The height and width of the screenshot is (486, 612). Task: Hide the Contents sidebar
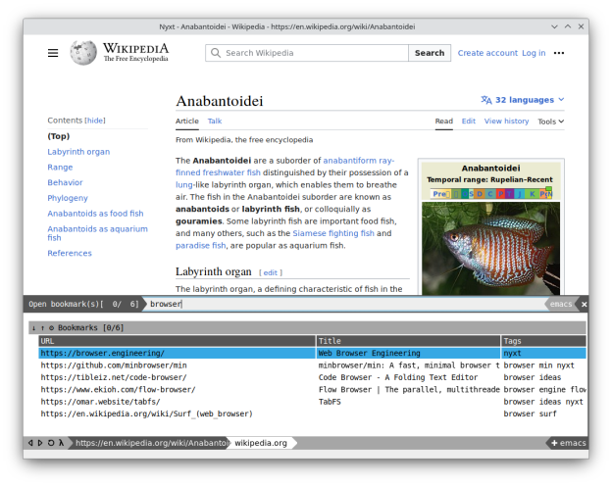click(95, 121)
